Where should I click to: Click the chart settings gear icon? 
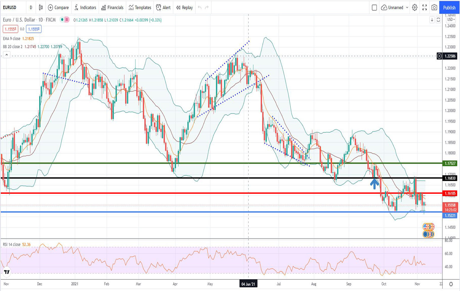(415, 7)
